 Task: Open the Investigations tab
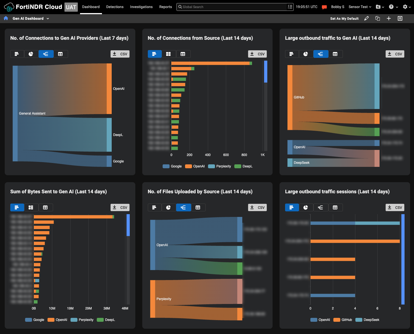(141, 7)
